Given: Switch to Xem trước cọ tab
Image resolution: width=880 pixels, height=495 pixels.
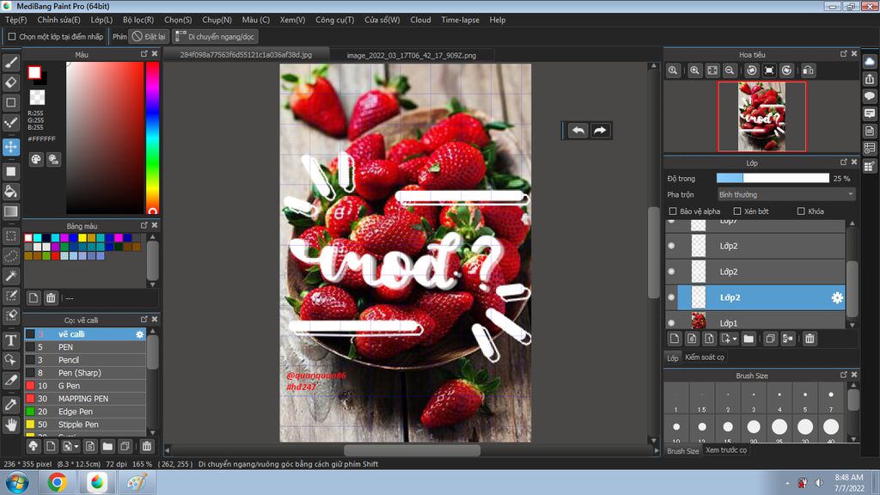Looking at the screenshot, I should pos(726,450).
